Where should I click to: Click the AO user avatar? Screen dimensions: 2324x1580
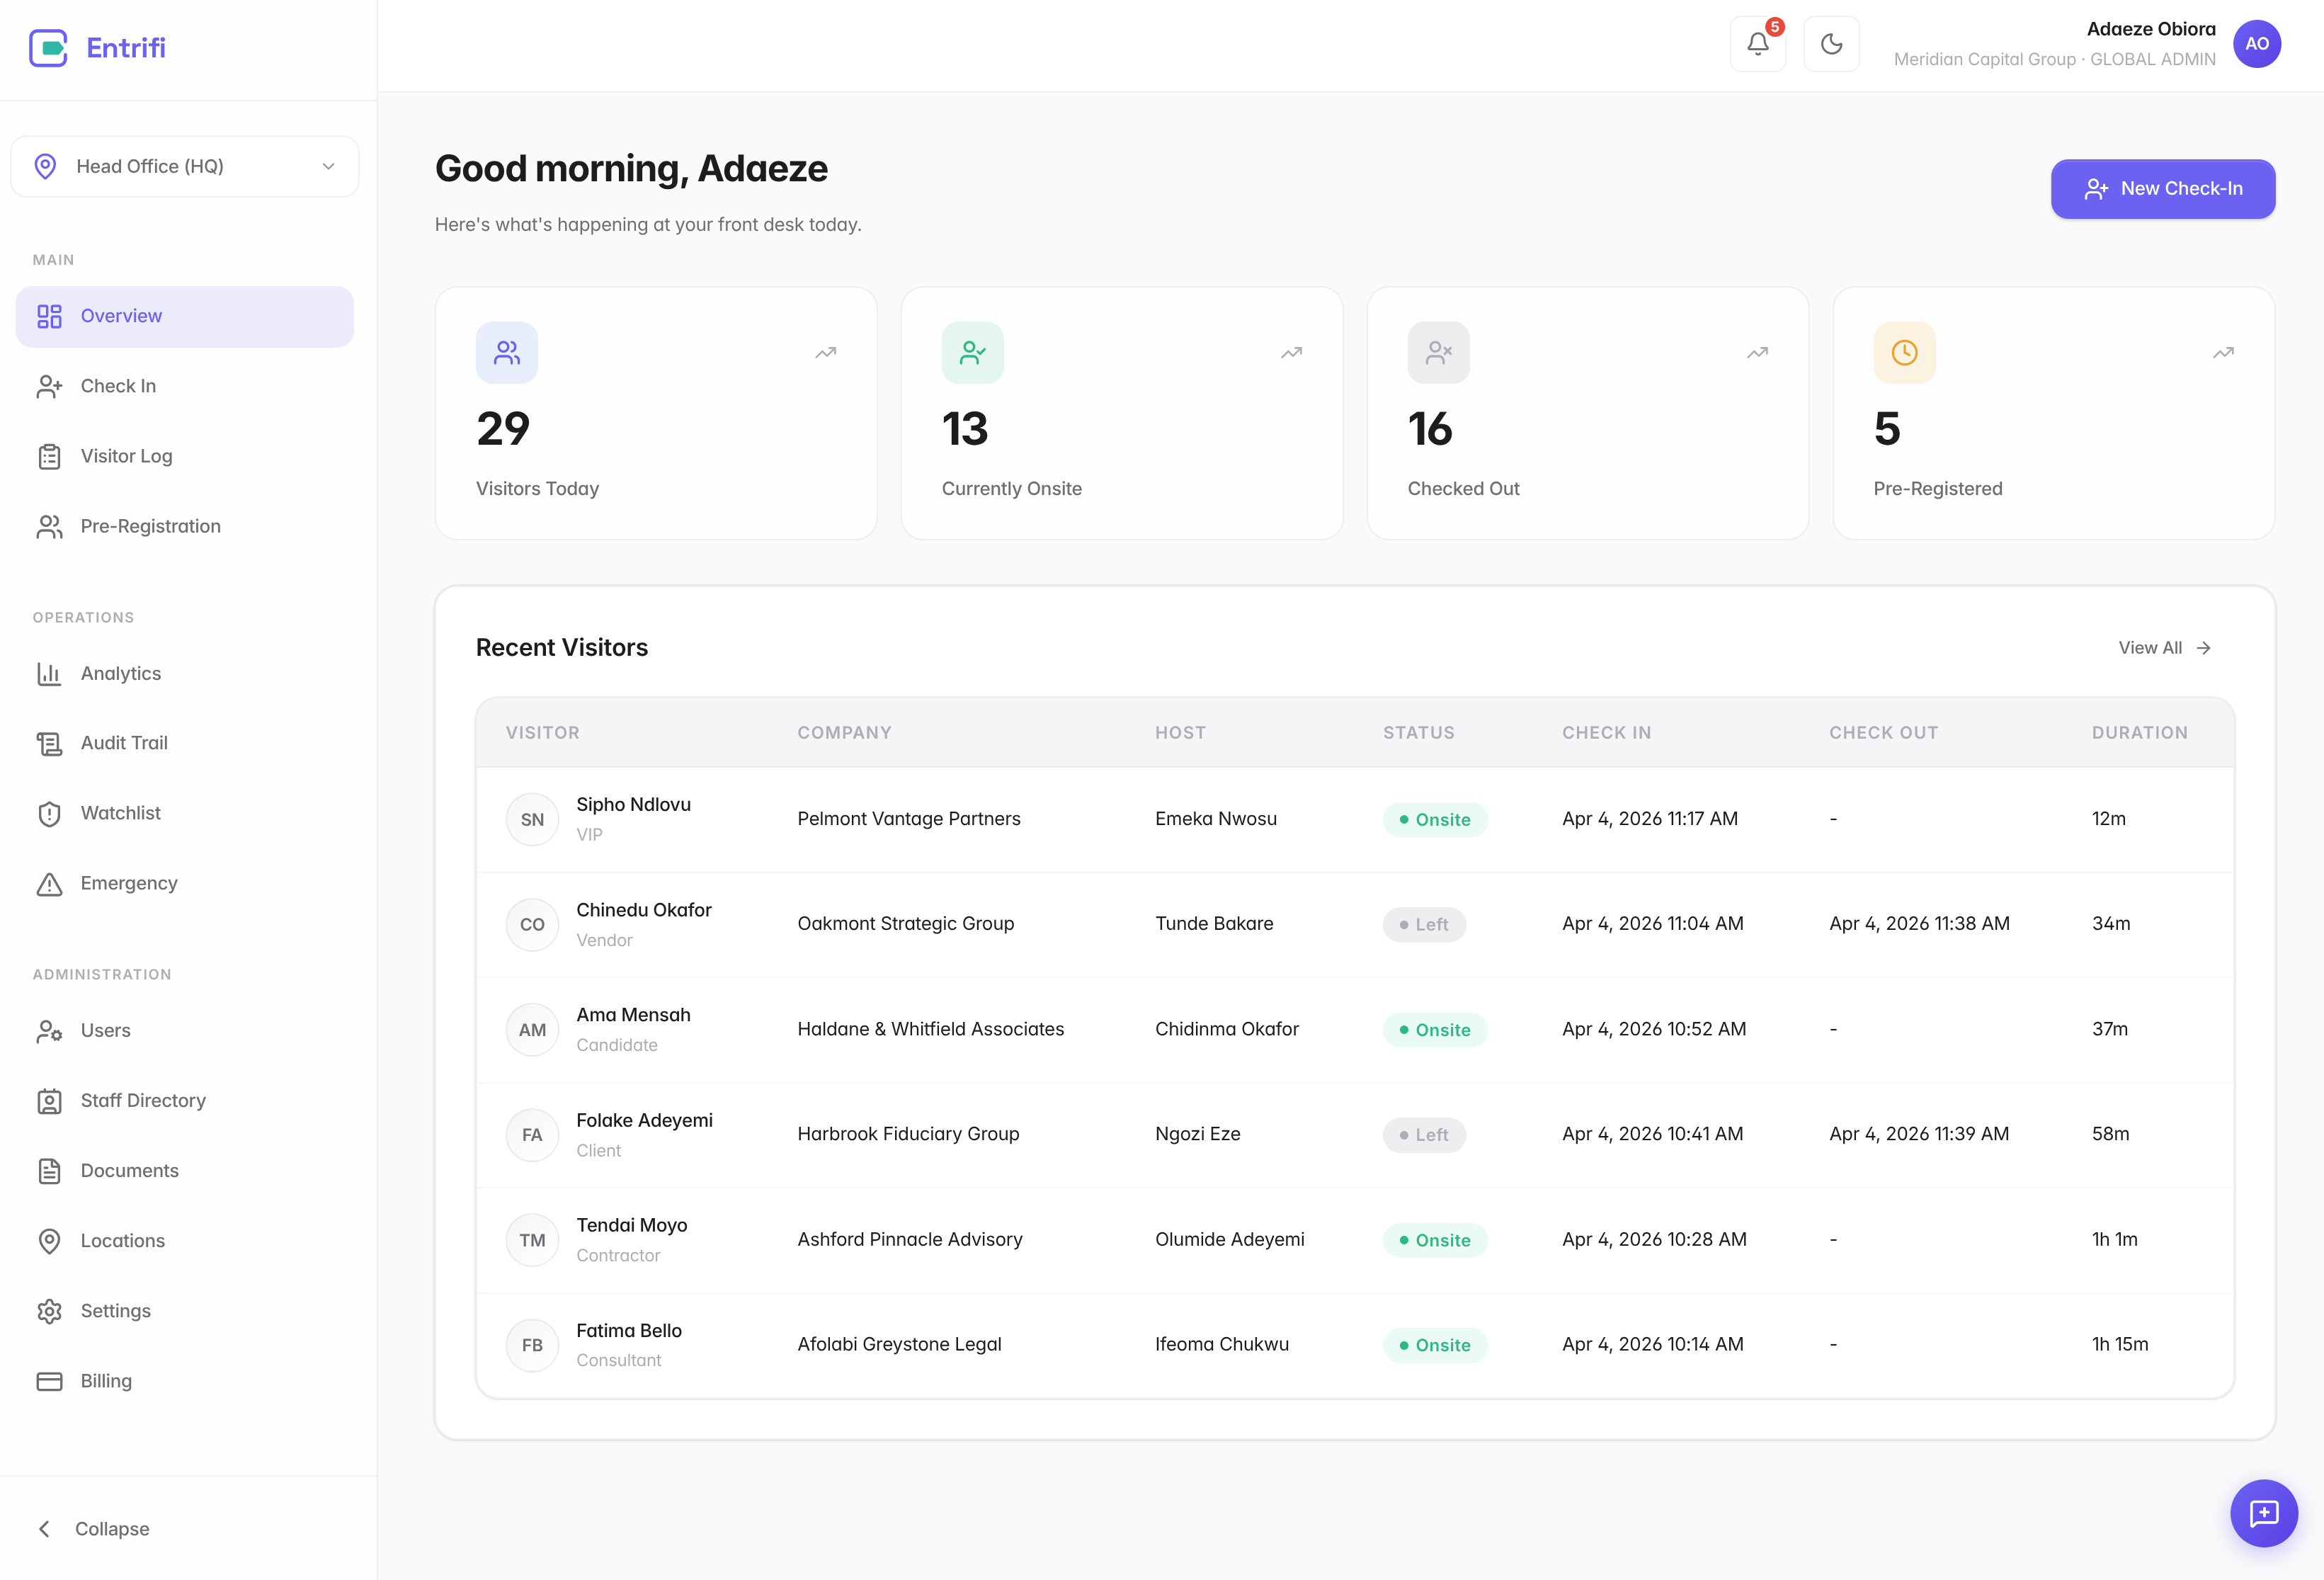pyautogui.click(x=2256, y=44)
